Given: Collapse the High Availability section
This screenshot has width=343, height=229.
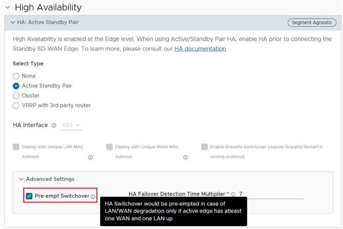Looking at the screenshot, I should pyautogui.click(x=7, y=7).
